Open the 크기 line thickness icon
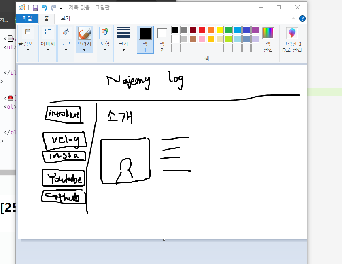The height and width of the screenshot is (264, 342). 124,33
